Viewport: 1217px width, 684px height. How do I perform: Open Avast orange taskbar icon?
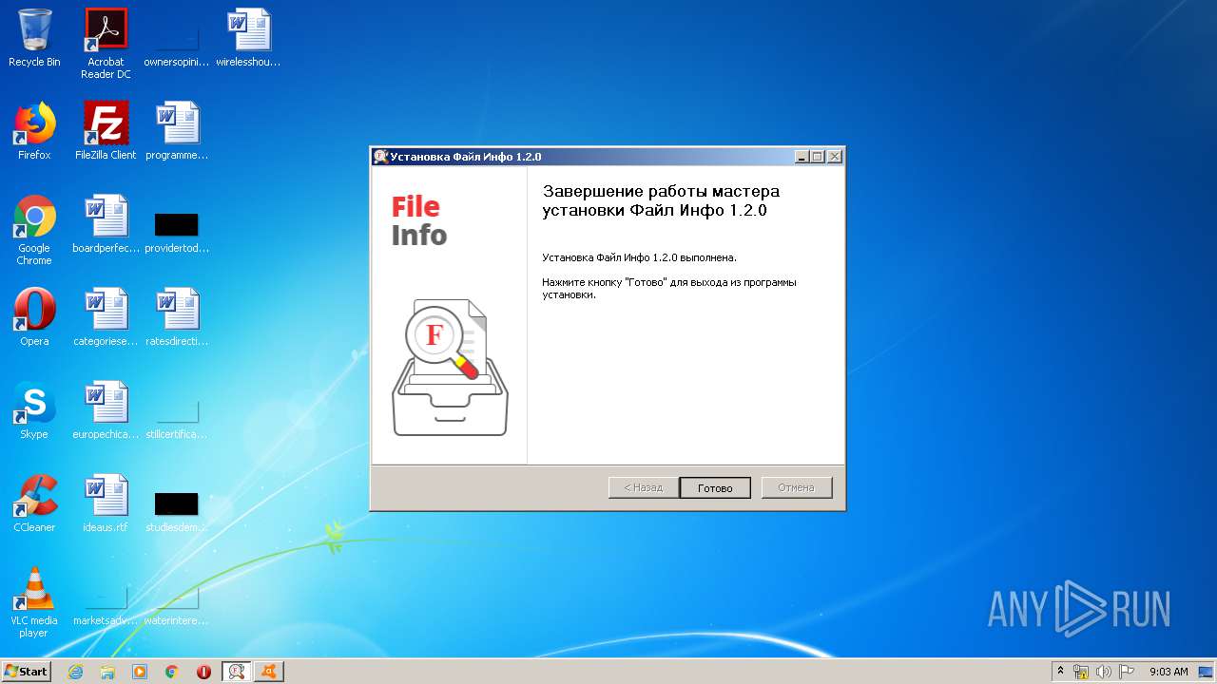coord(269,672)
